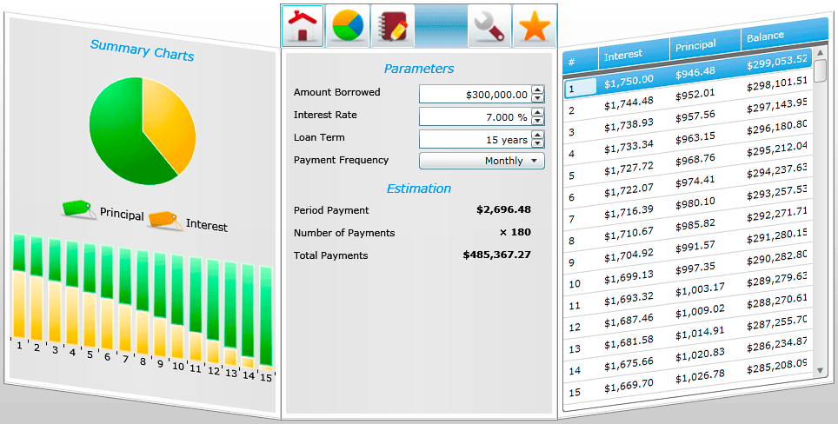Open the Payment Frequency Monthly dropdown
The image size is (838, 424).
[x=482, y=161]
